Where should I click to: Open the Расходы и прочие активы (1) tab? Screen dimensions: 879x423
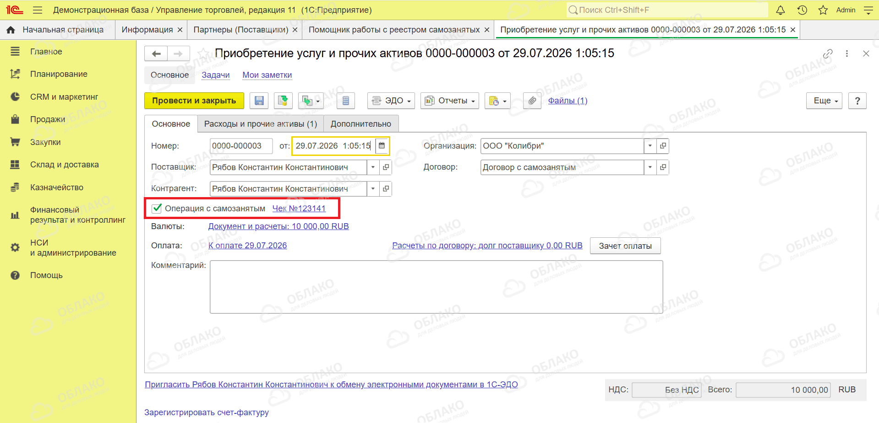(x=261, y=124)
